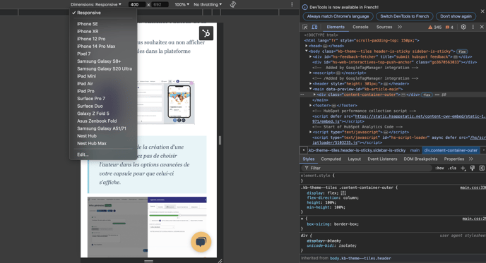Open the No throttling dropdown
486x263 pixels.
[x=208, y=4]
